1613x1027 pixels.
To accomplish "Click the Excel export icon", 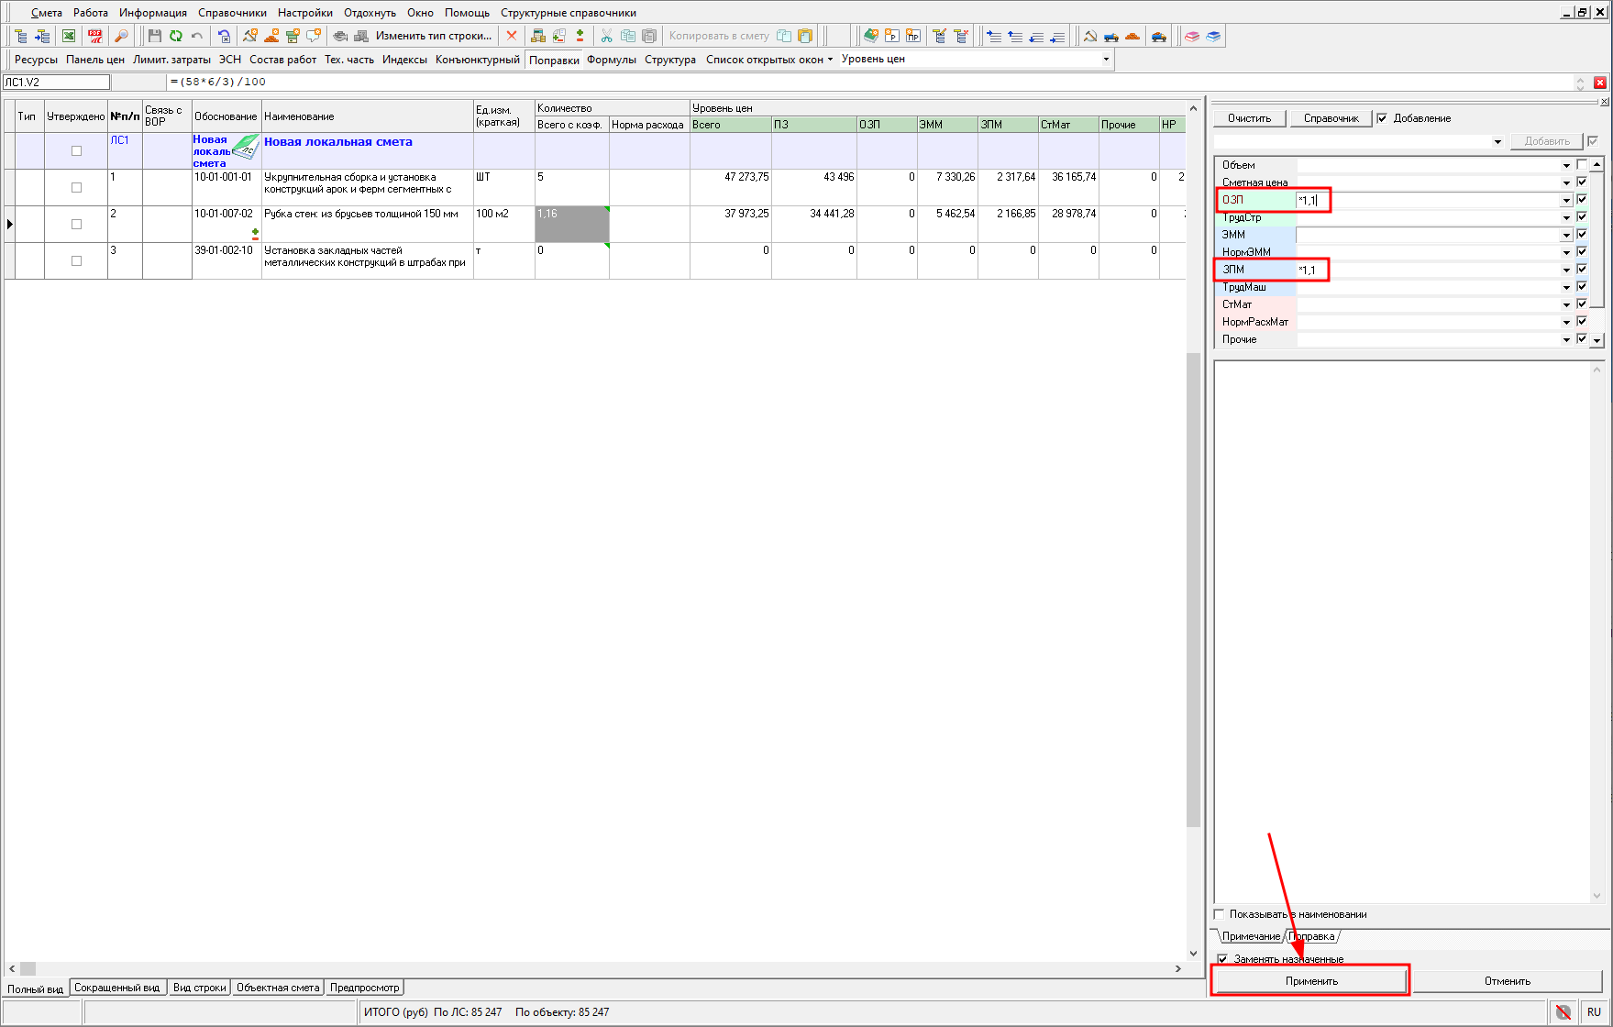I will [69, 36].
